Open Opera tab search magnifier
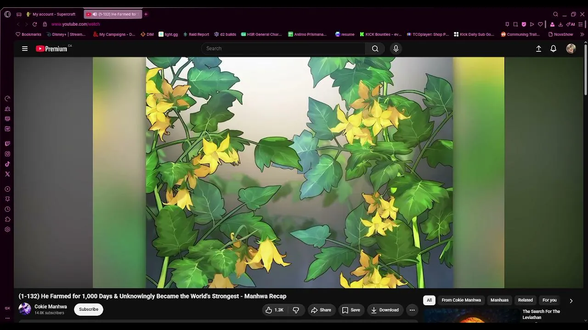The image size is (588, 330). point(555,14)
